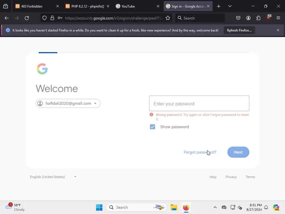Click Firefox taskbar icon
The height and width of the screenshot is (214, 285).
click(186, 207)
